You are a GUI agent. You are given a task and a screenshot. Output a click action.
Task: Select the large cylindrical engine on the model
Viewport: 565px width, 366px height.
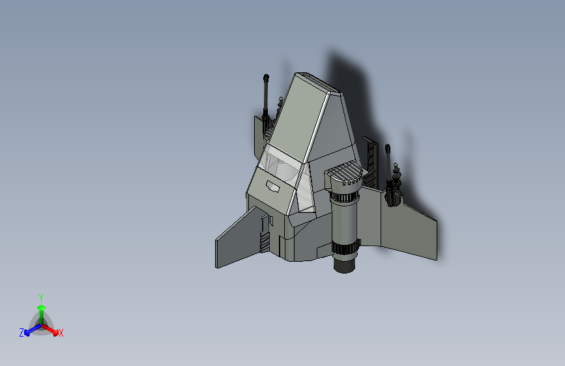[x=345, y=223]
